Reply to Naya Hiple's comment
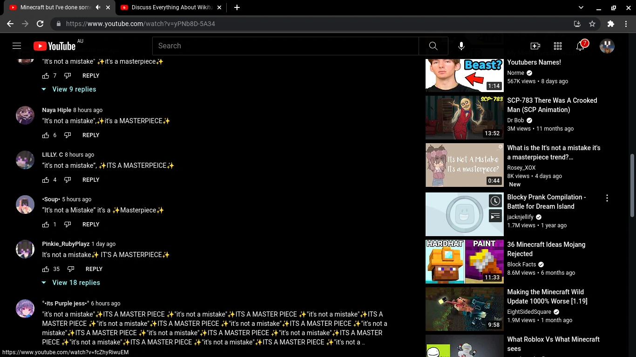 point(91,135)
